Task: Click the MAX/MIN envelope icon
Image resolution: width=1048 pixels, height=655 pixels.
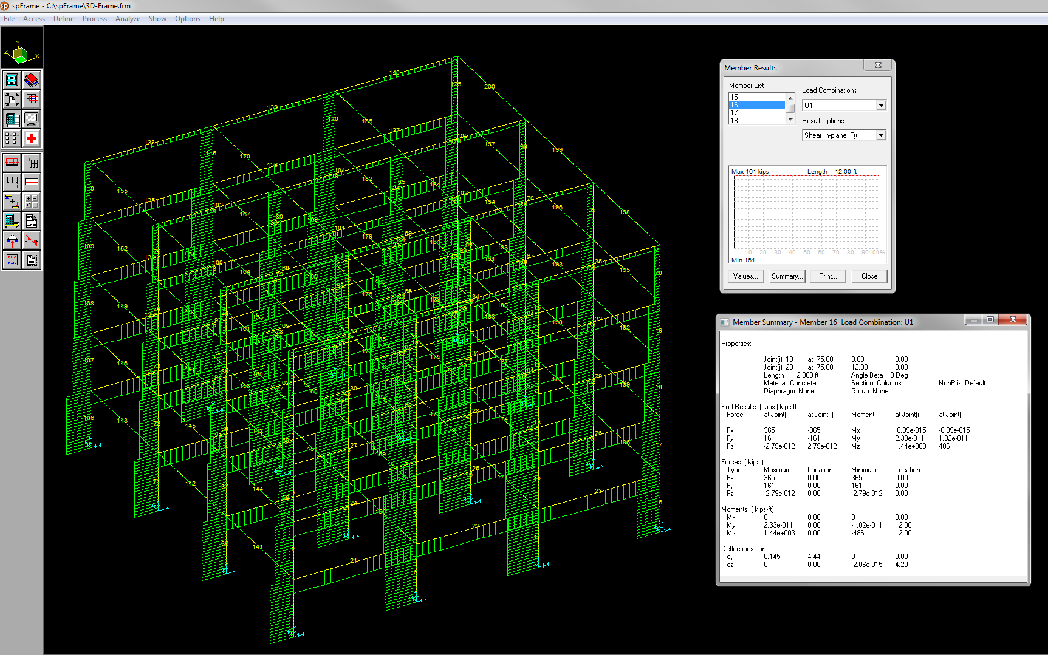Action: [12, 260]
